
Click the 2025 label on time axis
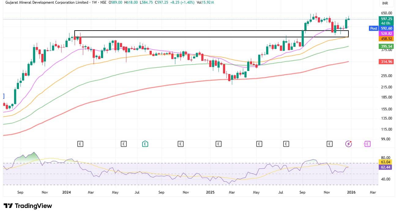pos(210,192)
